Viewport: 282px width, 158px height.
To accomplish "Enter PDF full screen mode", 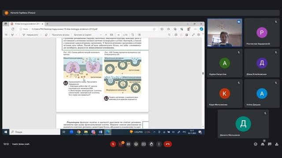I will pyautogui.click(x=193, y=35).
